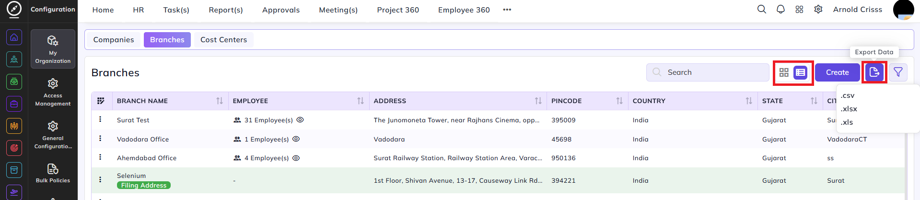Click the Filing Address badge
920x200 pixels.
(x=144, y=185)
